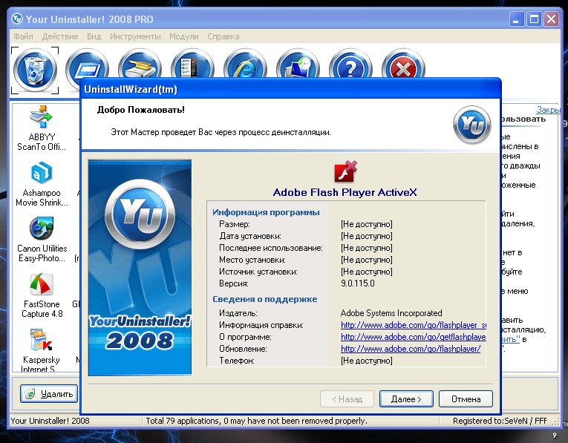
Task: Click the Adobe Flash Player ActiveX title
Action: click(345, 192)
